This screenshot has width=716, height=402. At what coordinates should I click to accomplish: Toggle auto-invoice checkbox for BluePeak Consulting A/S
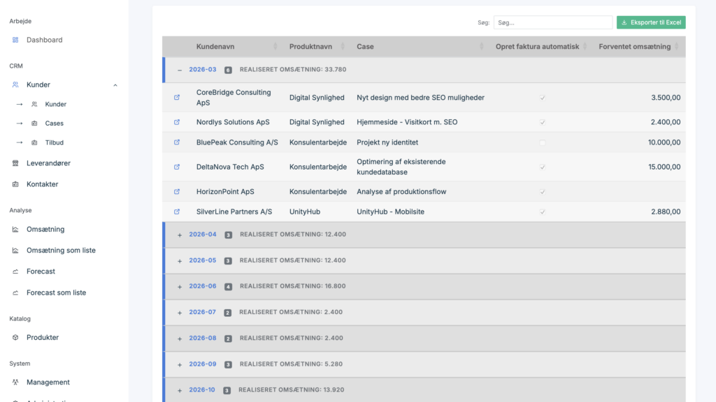point(542,142)
